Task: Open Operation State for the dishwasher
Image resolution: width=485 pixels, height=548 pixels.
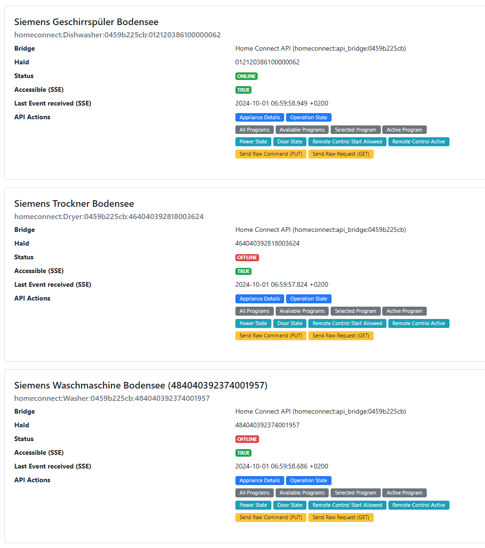Action: 308,117
